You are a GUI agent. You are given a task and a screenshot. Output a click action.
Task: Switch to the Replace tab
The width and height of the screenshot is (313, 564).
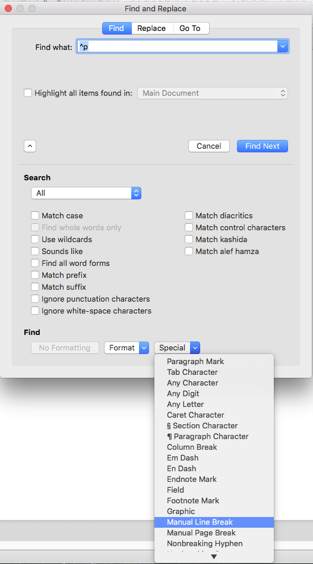pyautogui.click(x=151, y=29)
